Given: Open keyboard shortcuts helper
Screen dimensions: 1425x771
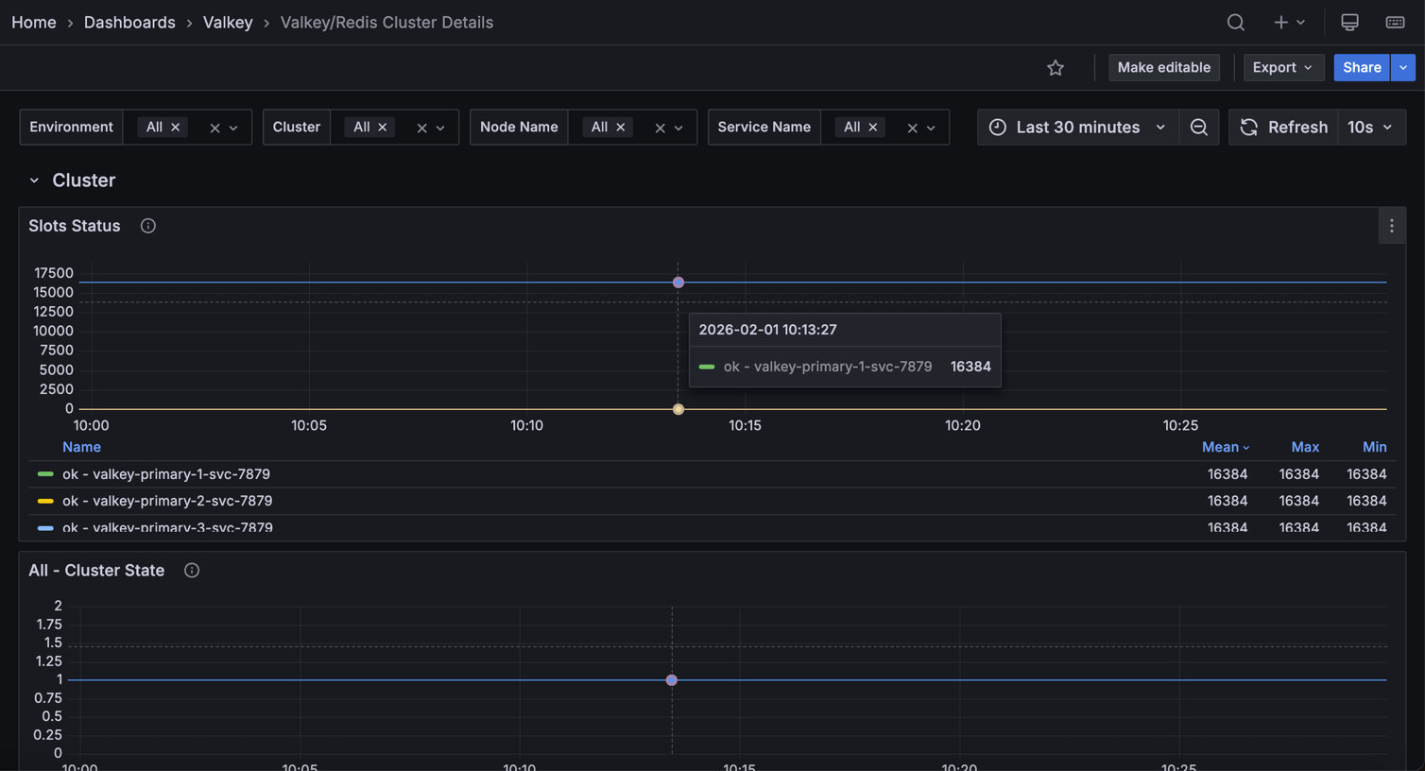Looking at the screenshot, I should [x=1395, y=22].
